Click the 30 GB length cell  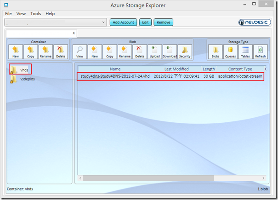209,76
